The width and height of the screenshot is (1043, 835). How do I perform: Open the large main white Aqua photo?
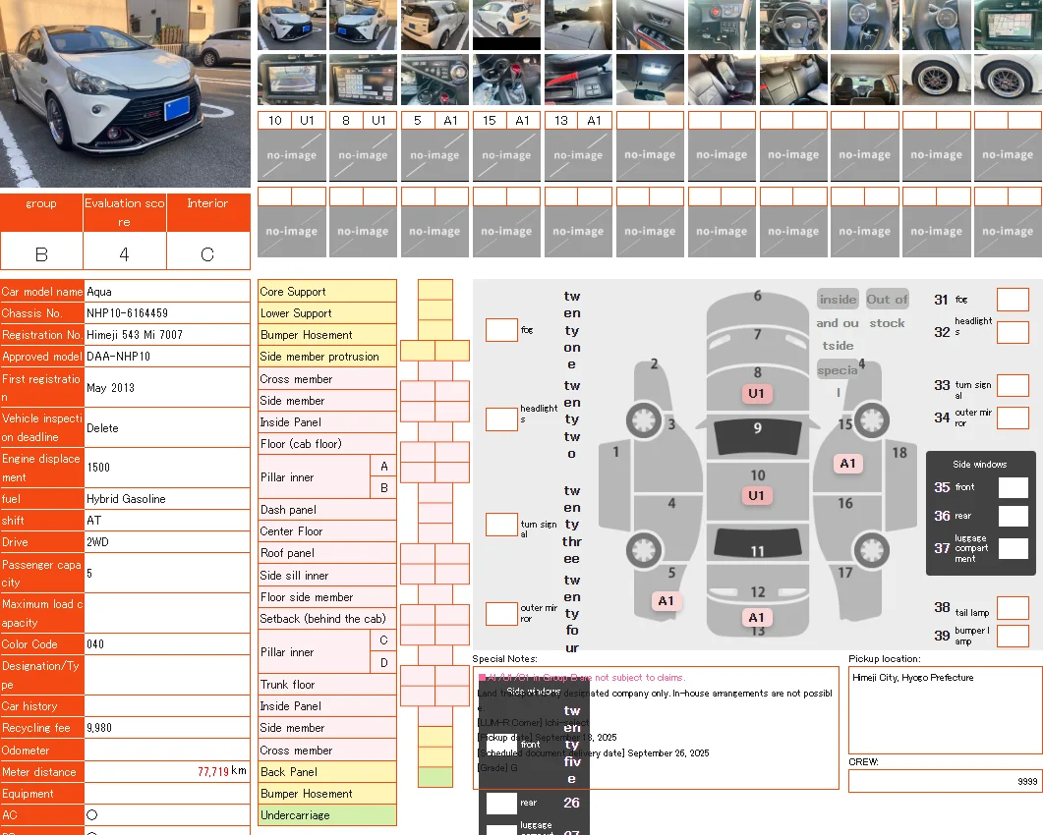[x=125, y=93]
